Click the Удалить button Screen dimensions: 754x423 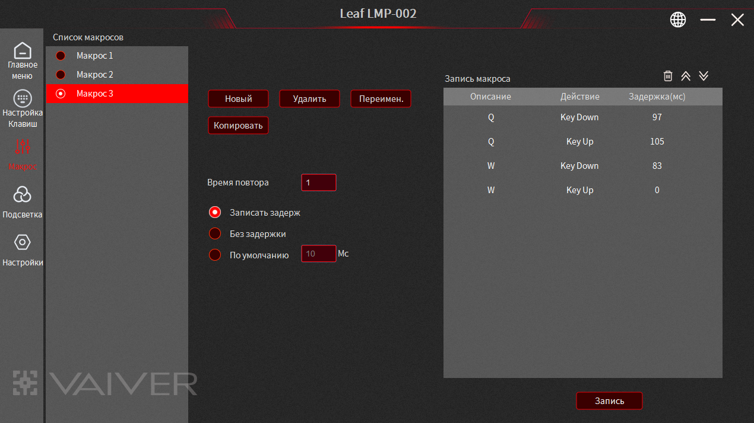(x=309, y=99)
